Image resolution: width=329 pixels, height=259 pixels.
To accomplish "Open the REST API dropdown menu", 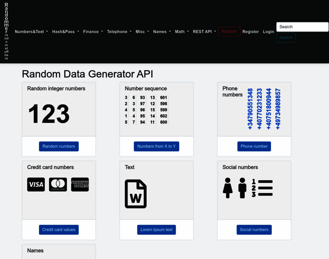I will pyautogui.click(x=204, y=32).
